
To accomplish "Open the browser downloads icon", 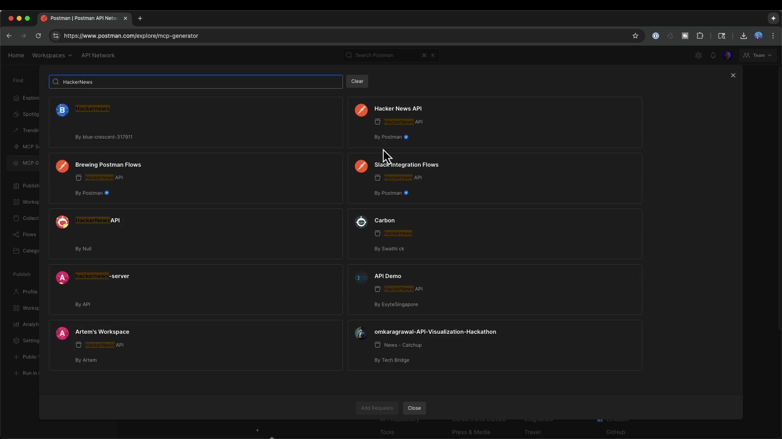I will pos(744,36).
